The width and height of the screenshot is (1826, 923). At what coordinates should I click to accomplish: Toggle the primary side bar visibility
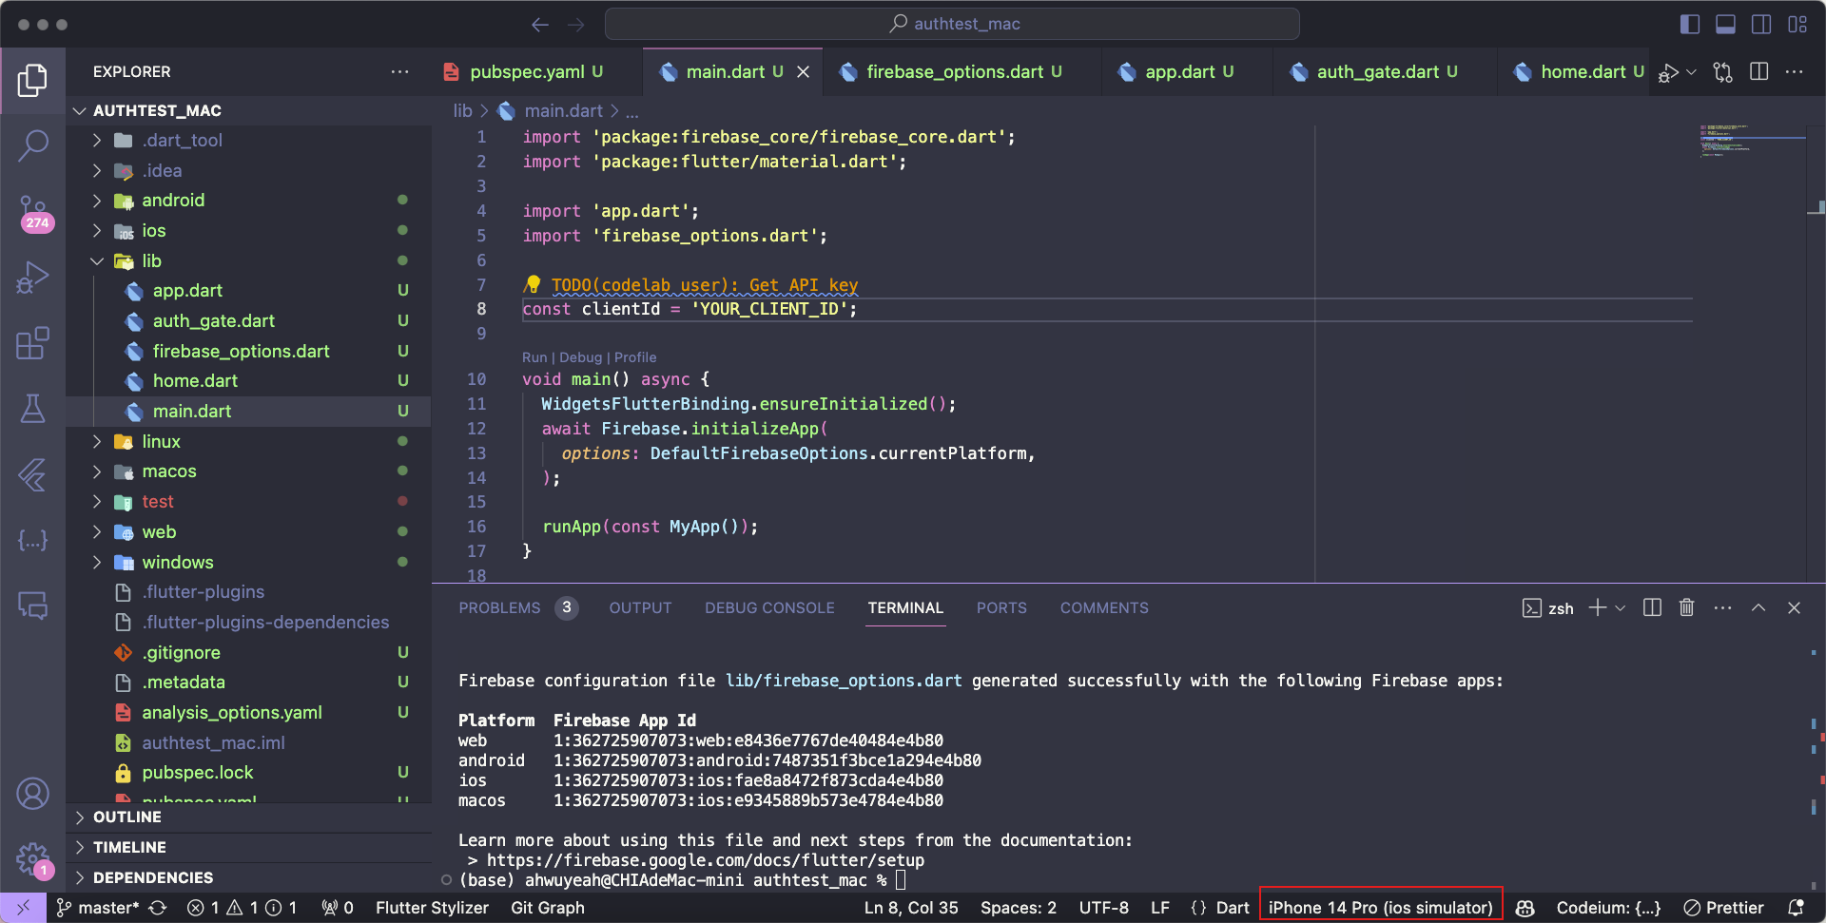(x=1690, y=24)
